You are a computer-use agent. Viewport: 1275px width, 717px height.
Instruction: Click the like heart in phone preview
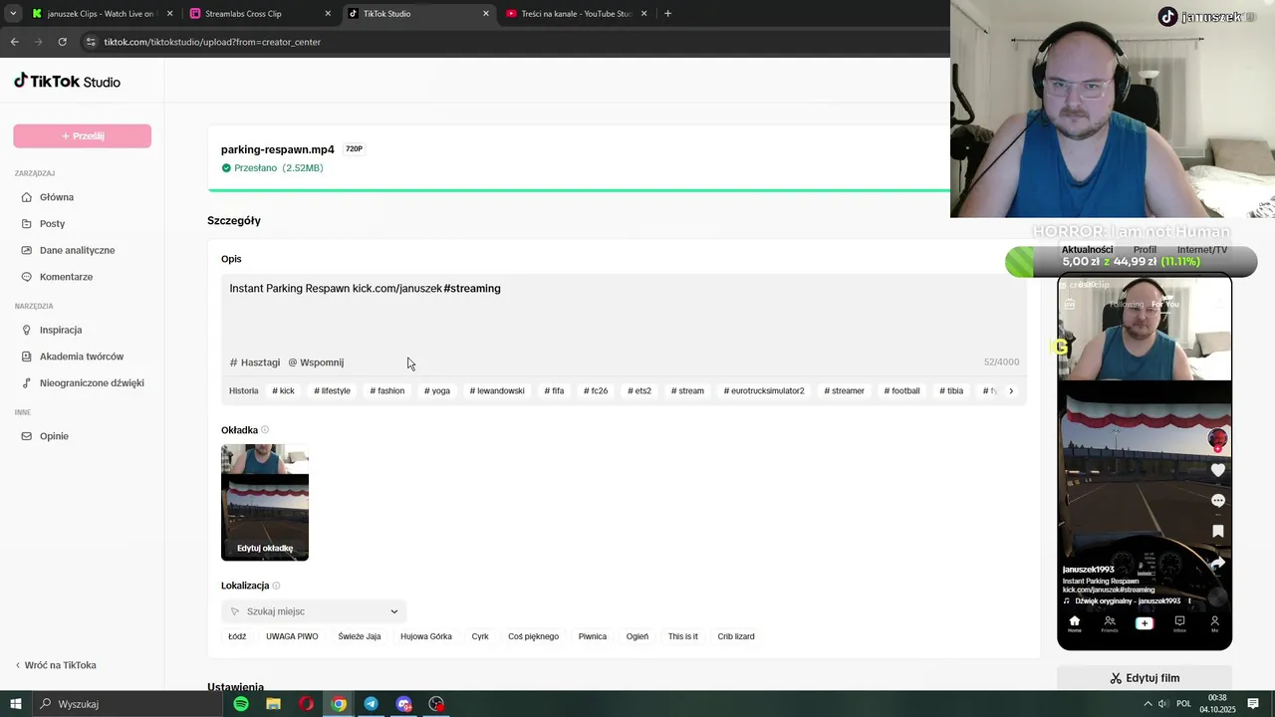(1217, 470)
